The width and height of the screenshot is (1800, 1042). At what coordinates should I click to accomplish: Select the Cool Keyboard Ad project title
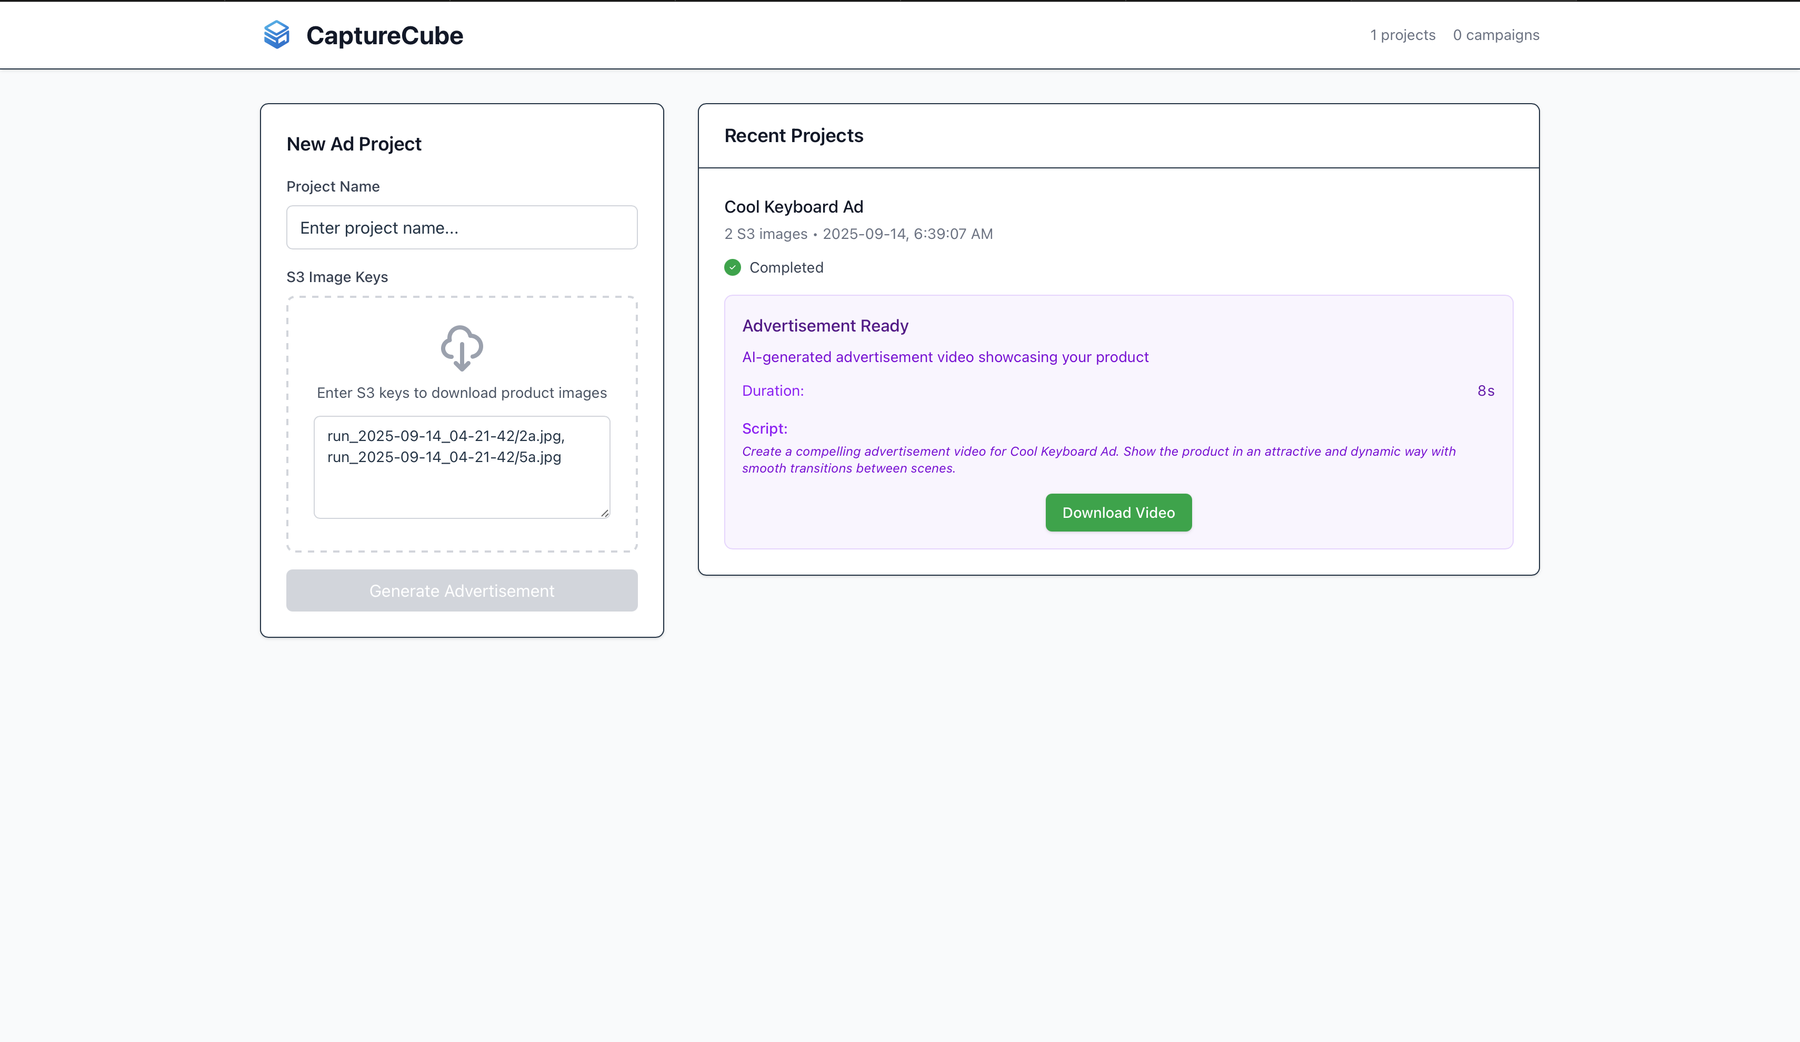pyautogui.click(x=794, y=207)
